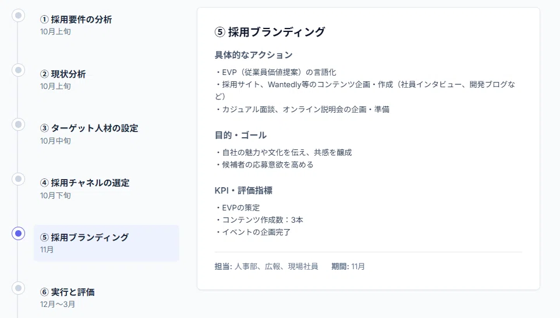The width and height of the screenshot is (560, 318).
Task: Click the 12月〜3月 date under step ⑥
Action: (58, 305)
